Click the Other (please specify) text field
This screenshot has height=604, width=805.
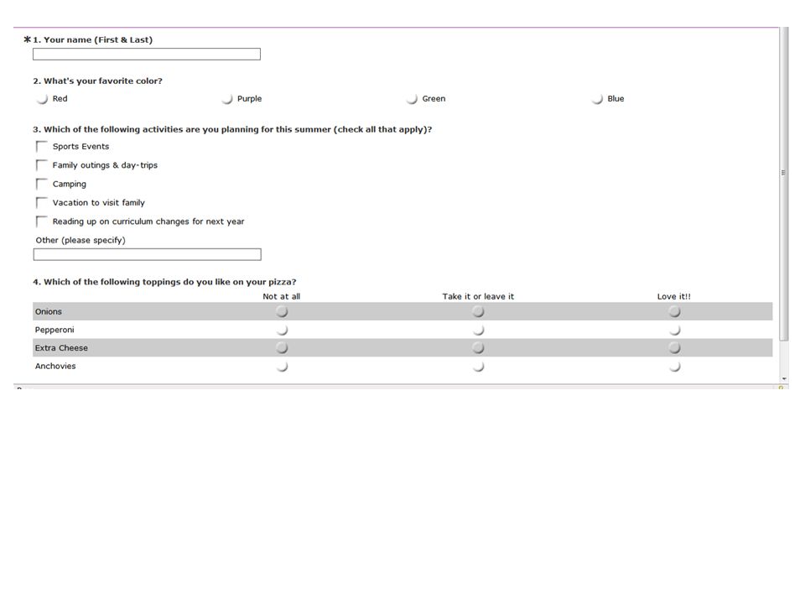coord(147,254)
